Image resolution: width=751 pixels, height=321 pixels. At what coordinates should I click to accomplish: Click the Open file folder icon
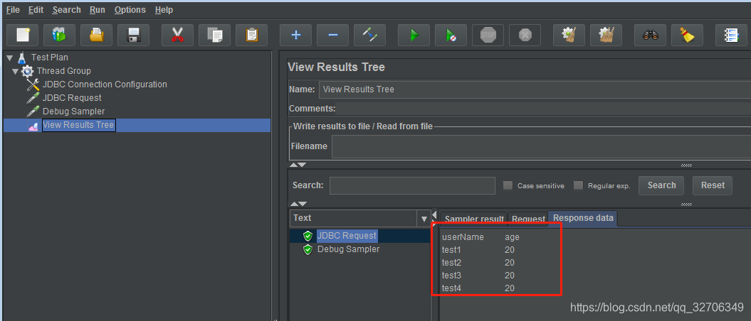(96, 35)
